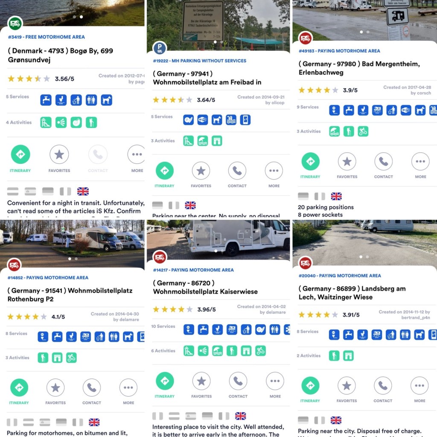Tap the playground activity icon at Kaiserwiese
This screenshot has height=437, width=437.
(x=189, y=351)
